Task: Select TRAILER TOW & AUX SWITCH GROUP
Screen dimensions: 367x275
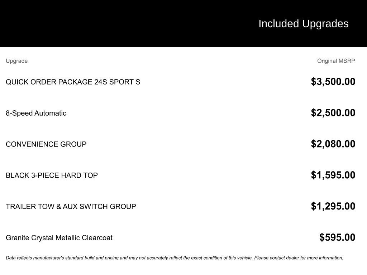Action: [x=71, y=207]
